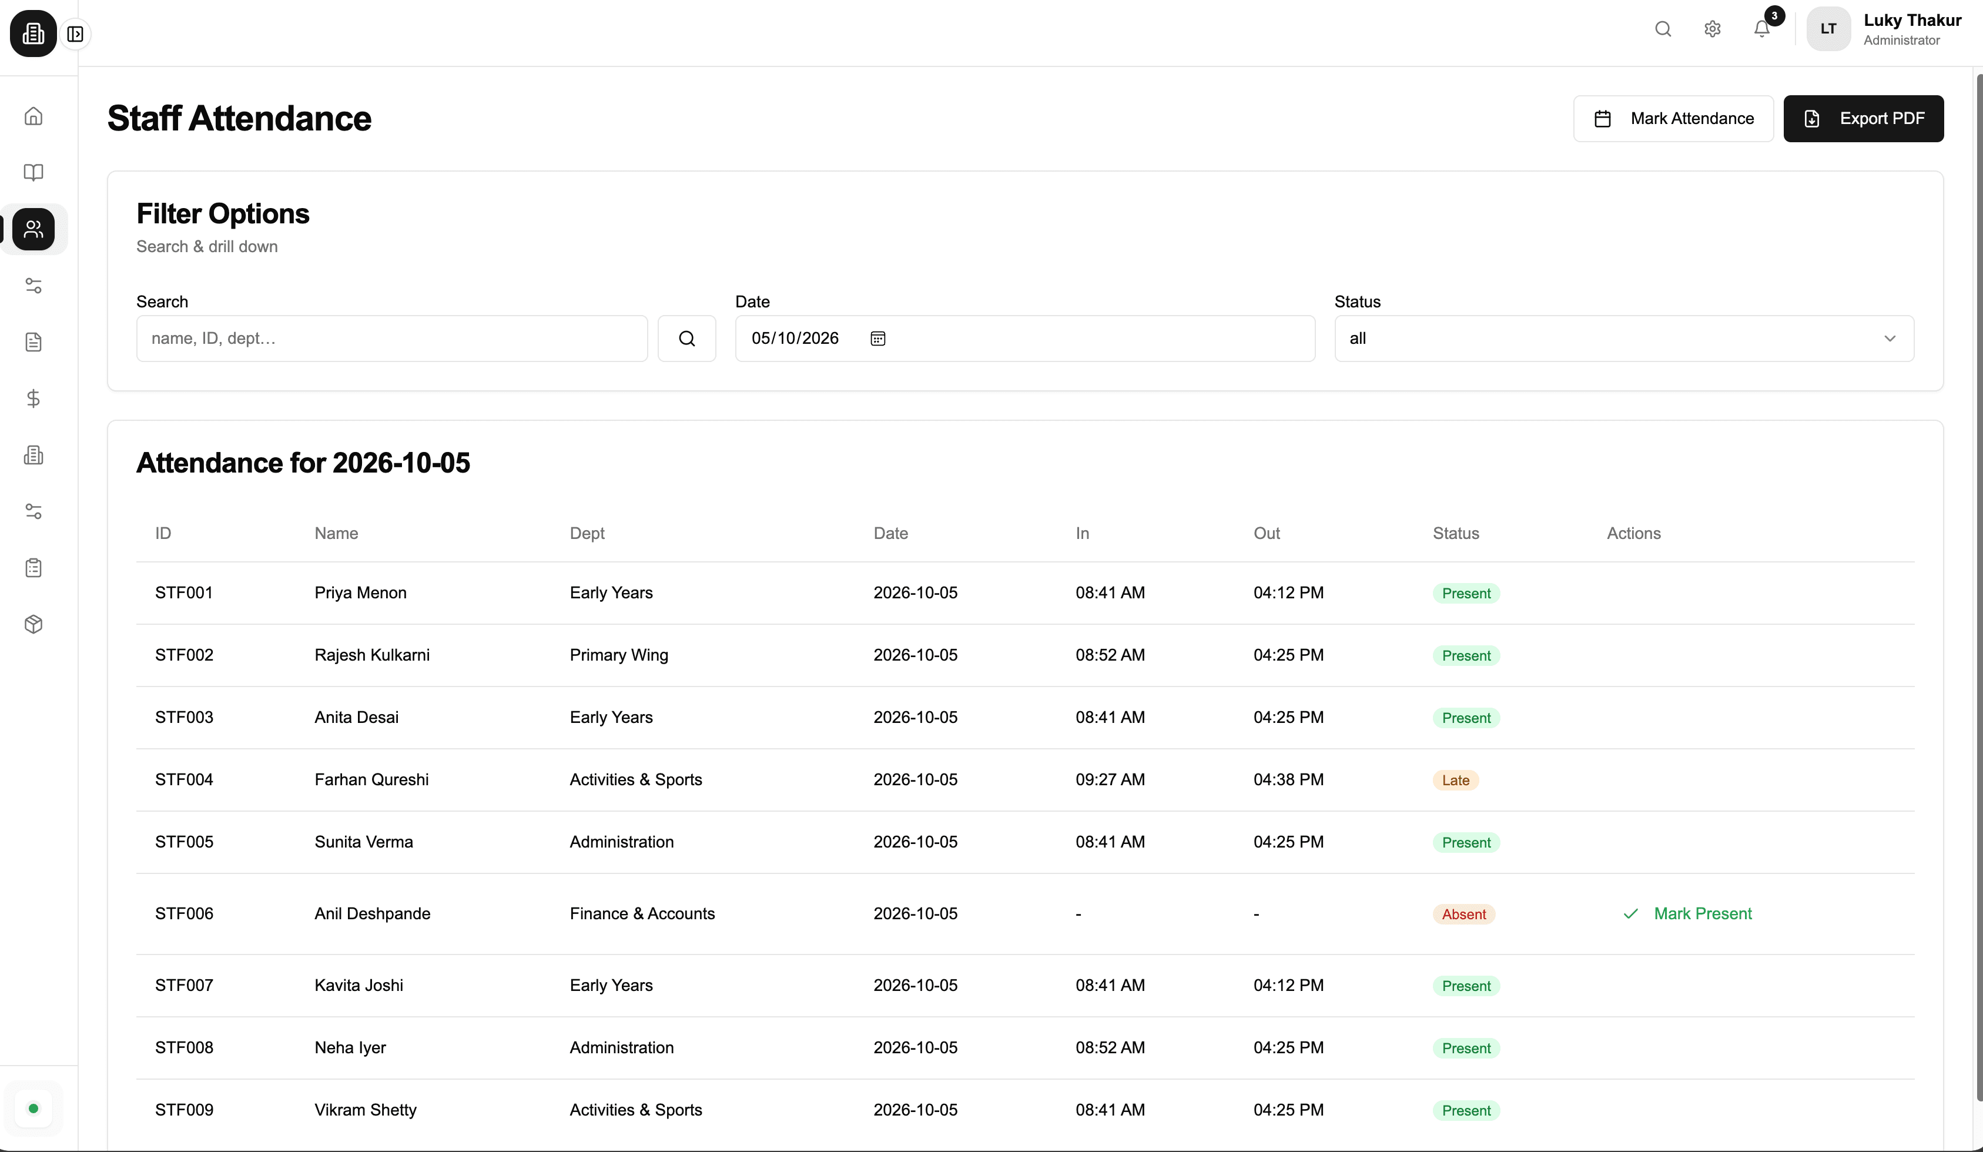Open the lower sliders icon above clipboard

click(x=33, y=511)
